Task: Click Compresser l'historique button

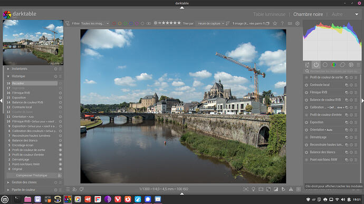Action: coord(32,176)
